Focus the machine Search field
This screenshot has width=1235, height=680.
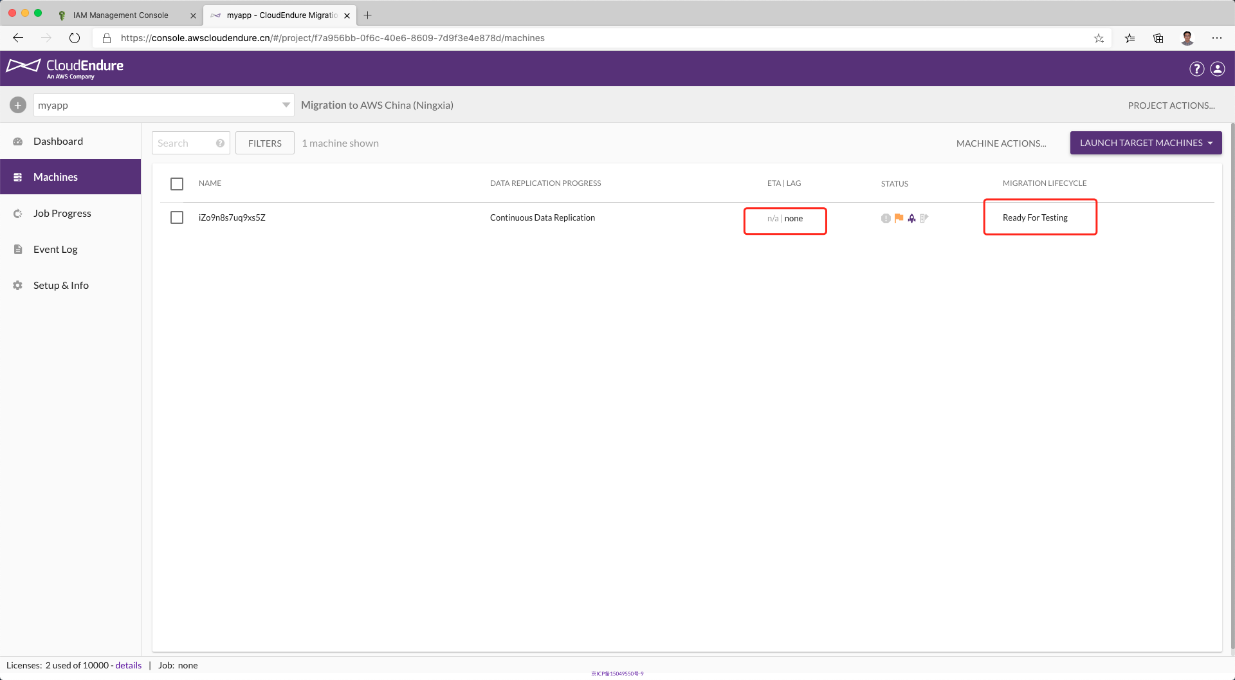coord(183,143)
